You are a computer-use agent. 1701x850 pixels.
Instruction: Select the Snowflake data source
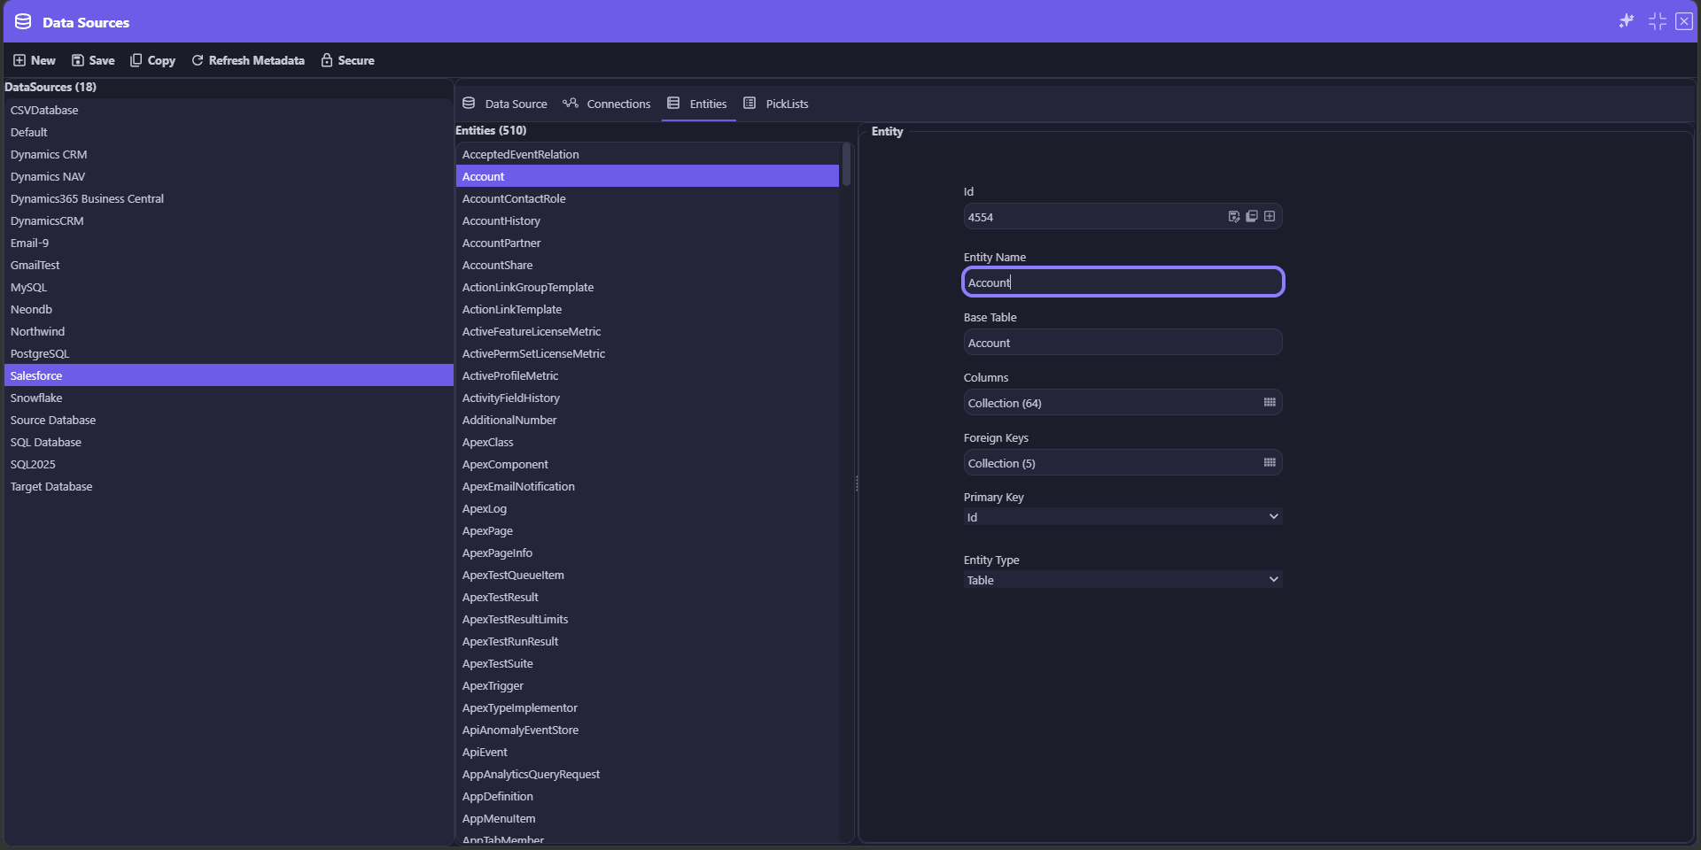click(x=229, y=398)
